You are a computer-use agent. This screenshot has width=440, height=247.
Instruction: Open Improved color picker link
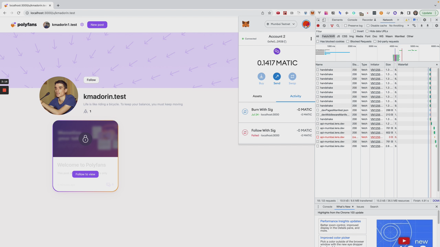(x=335, y=238)
